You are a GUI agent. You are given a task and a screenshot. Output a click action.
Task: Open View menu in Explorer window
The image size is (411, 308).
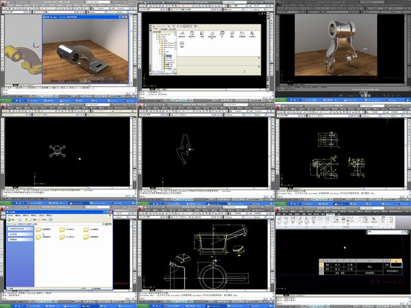coord(26,216)
